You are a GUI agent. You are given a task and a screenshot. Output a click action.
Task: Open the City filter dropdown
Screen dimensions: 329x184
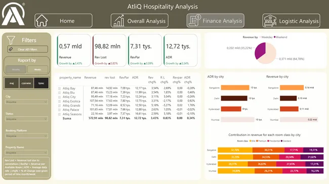26,102
